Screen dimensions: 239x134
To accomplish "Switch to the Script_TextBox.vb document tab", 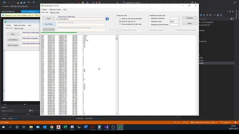I will pos(8,12).
